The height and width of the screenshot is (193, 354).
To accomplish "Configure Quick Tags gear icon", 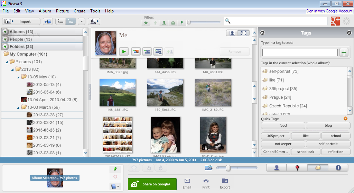I will pyautogui.click(x=345, y=118).
